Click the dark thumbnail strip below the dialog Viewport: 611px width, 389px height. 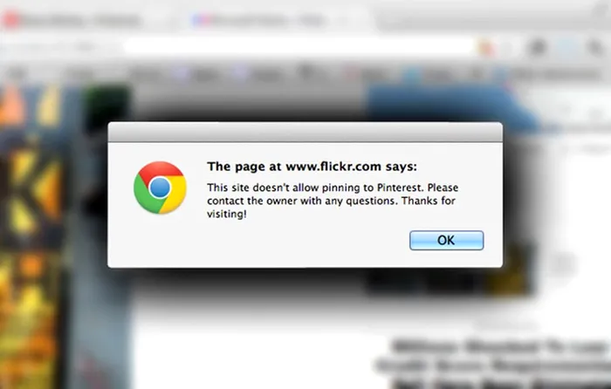pos(448,280)
